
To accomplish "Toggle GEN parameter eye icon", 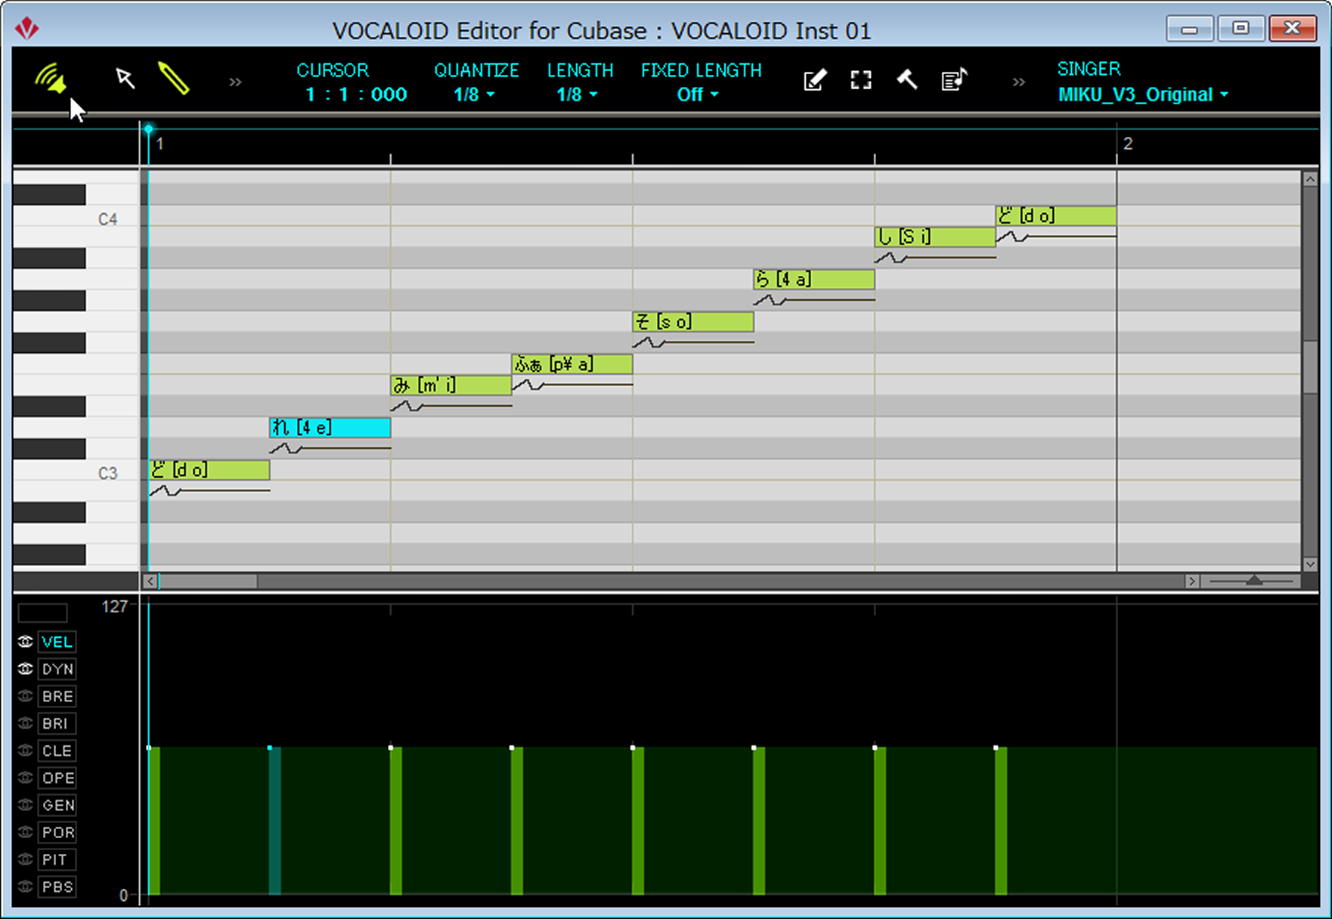I will pyautogui.click(x=25, y=805).
